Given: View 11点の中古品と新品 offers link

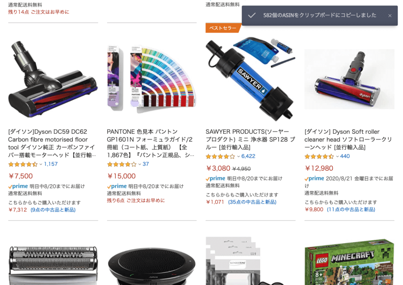Looking at the screenshot, I should point(351,210).
